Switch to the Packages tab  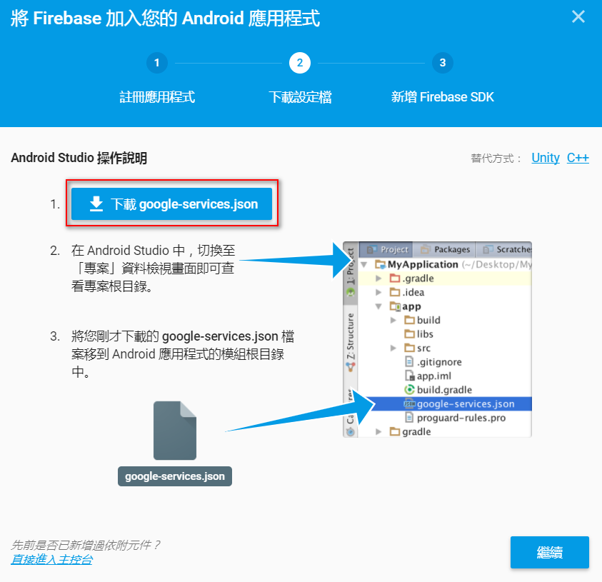(x=445, y=249)
